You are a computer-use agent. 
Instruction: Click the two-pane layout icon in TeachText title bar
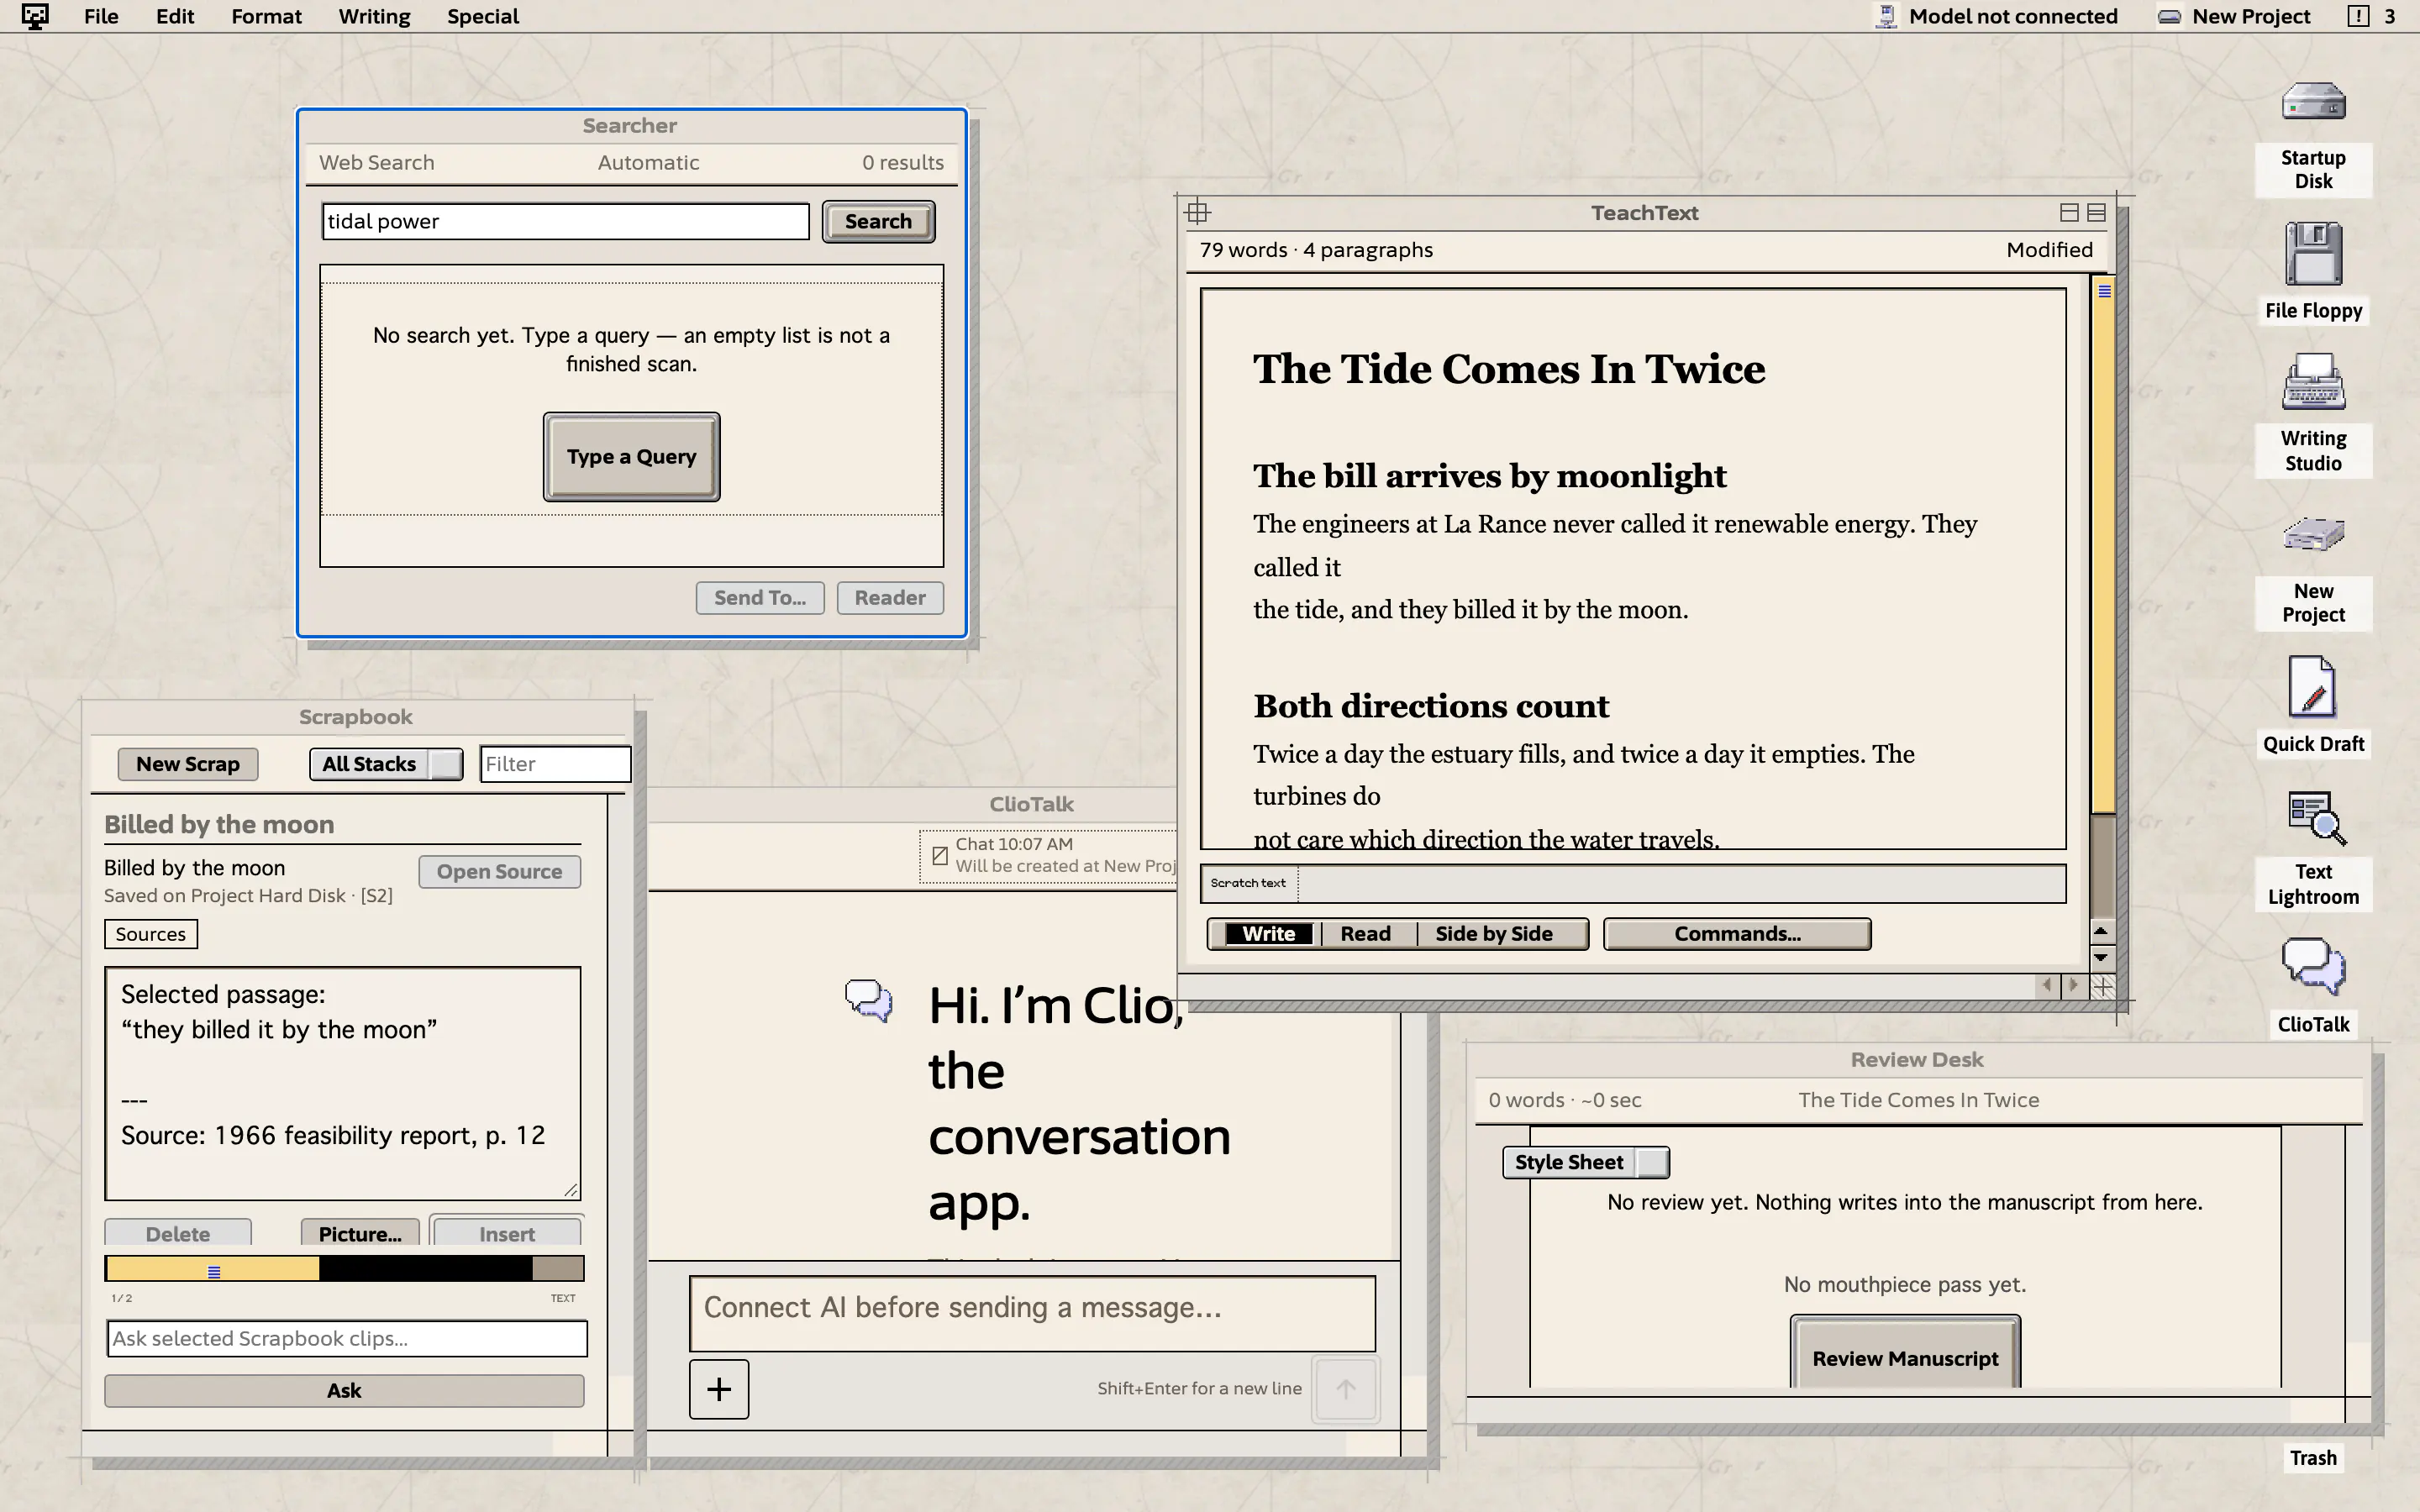point(2069,212)
